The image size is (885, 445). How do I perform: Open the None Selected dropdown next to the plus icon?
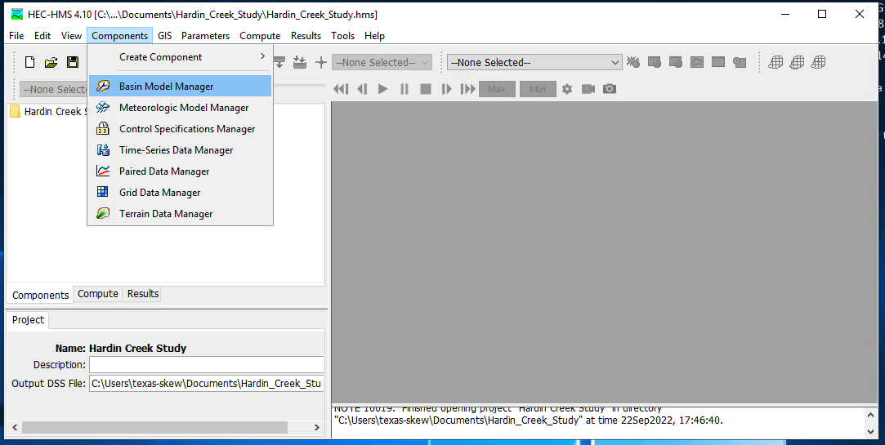(x=382, y=63)
